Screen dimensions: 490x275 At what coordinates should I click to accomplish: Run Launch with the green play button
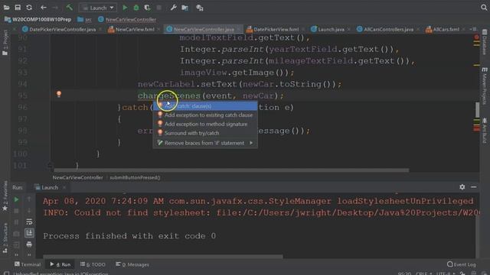click(125, 8)
